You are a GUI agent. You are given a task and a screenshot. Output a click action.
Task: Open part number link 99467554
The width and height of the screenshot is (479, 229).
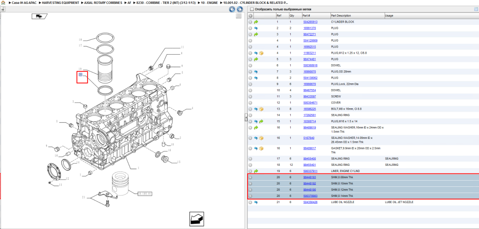pos(309,91)
